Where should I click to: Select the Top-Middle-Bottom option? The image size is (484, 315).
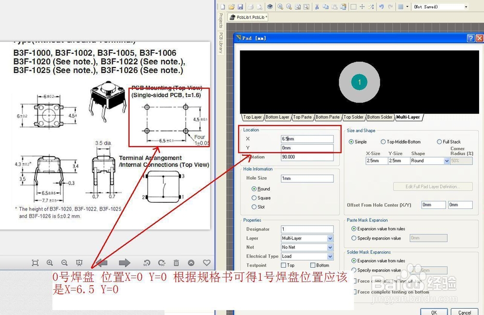383,142
